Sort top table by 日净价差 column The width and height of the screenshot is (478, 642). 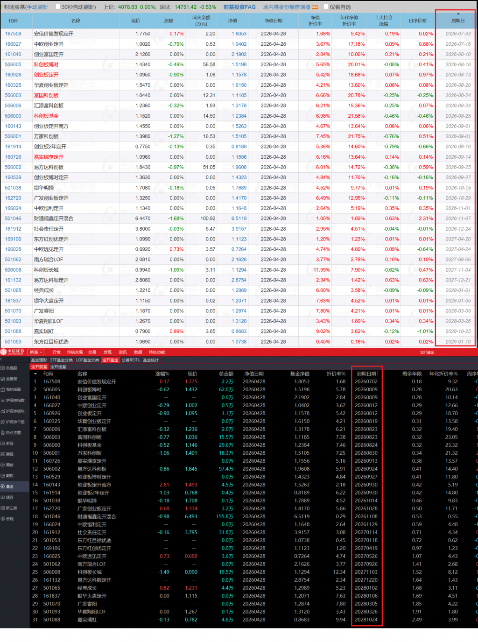418,21
